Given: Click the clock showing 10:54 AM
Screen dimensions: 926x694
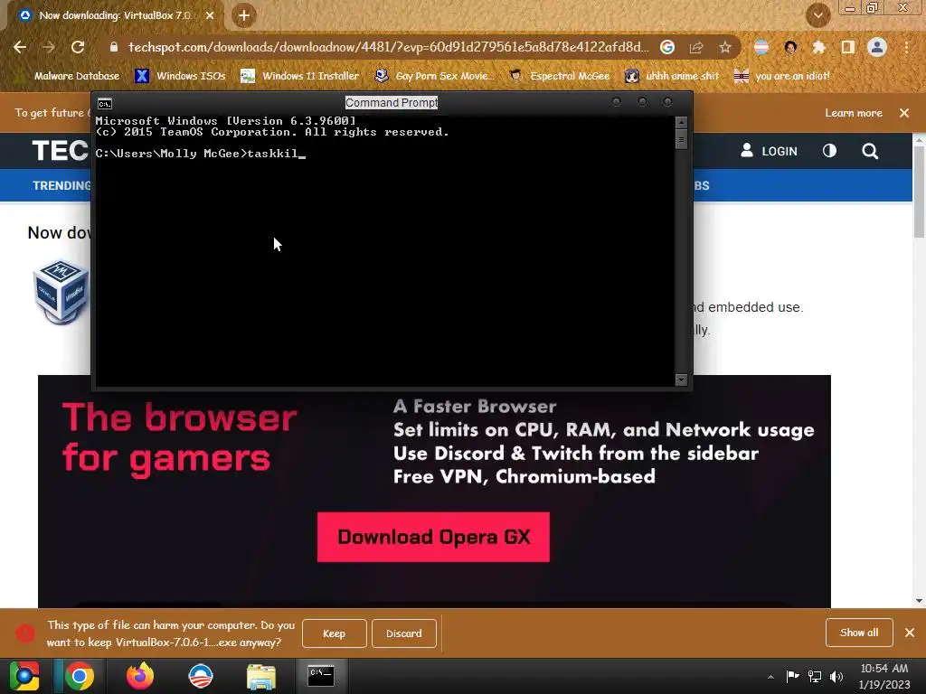Looking at the screenshot, I should coord(884,669).
